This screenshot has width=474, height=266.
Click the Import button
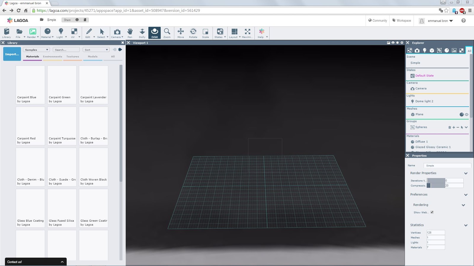click(x=12, y=54)
